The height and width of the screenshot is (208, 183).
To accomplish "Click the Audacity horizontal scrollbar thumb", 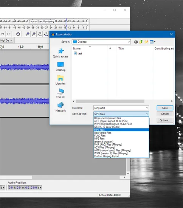I will 76,177.
